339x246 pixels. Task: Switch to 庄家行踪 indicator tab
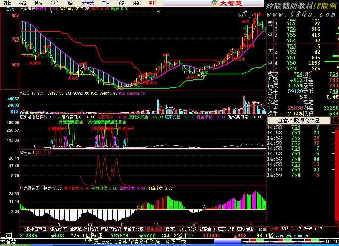pyautogui.click(x=226, y=229)
